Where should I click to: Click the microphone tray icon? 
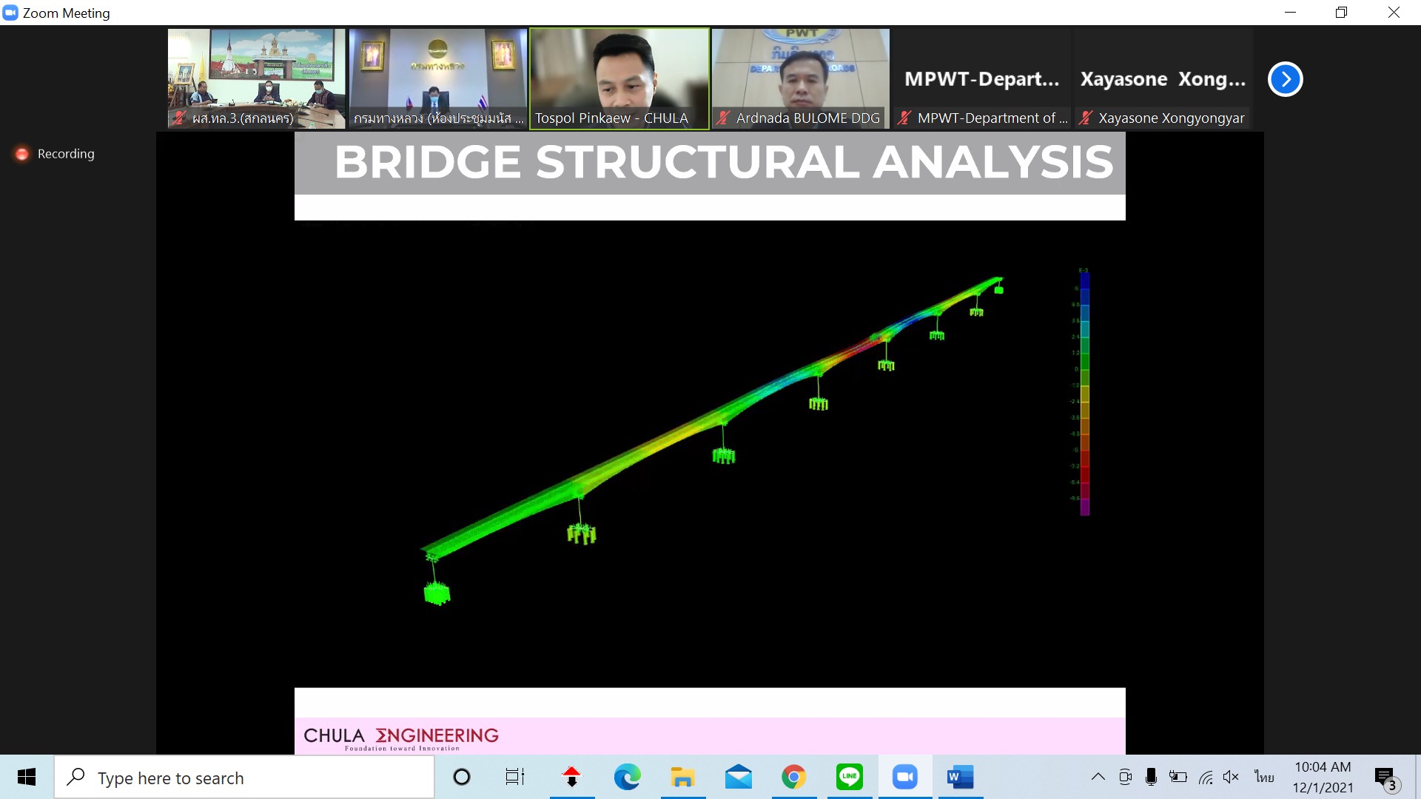pyautogui.click(x=1151, y=777)
